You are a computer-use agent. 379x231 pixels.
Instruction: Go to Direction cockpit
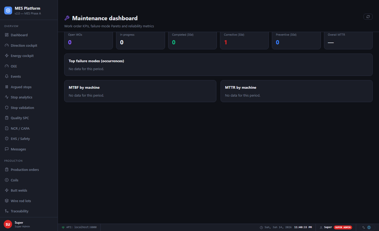29,45
